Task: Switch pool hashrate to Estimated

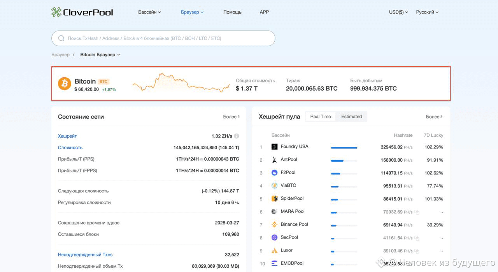Action: tap(352, 117)
